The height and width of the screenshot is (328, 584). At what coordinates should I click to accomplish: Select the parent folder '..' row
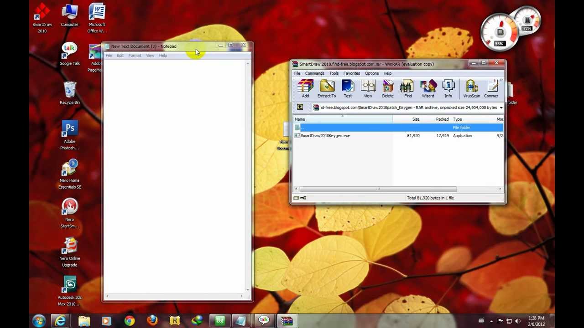click(x=398, y=128)
